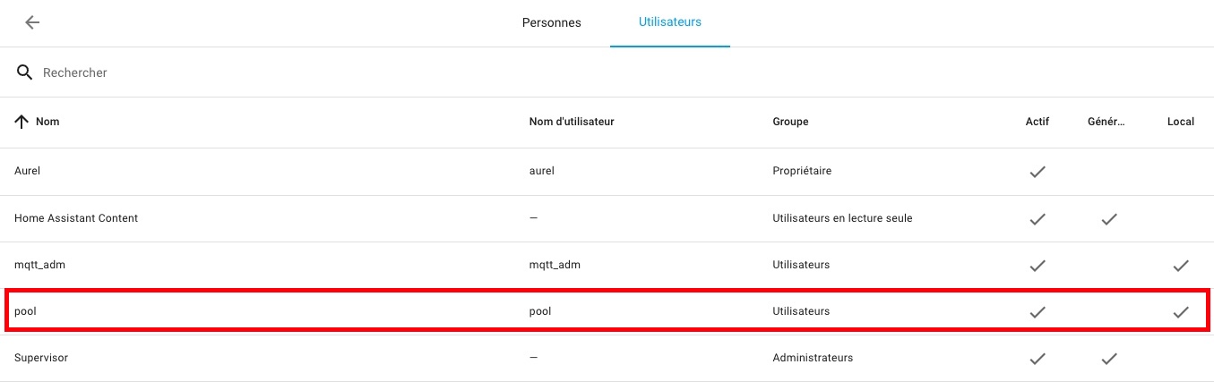The image size is (1214, 390).
Task: Sort by the Actif column header
Action: pyautogui.click(x=1037, y=122)
